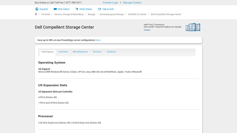Viewport: 237px width, 133px height.
Task: Switch to the Services tab
Action: click(97, 52)
